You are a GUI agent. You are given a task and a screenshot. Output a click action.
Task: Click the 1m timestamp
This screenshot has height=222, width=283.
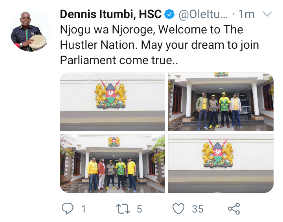pyautogui.click(x=246, y=14)
